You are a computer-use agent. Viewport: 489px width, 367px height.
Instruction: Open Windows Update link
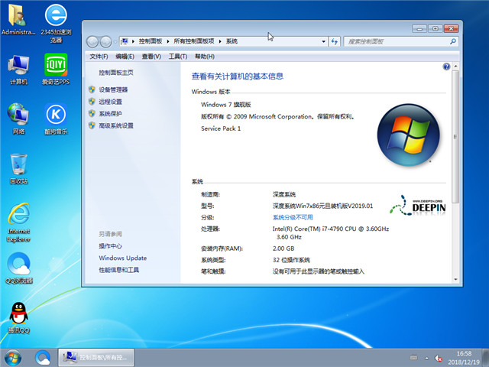[122, 258]
